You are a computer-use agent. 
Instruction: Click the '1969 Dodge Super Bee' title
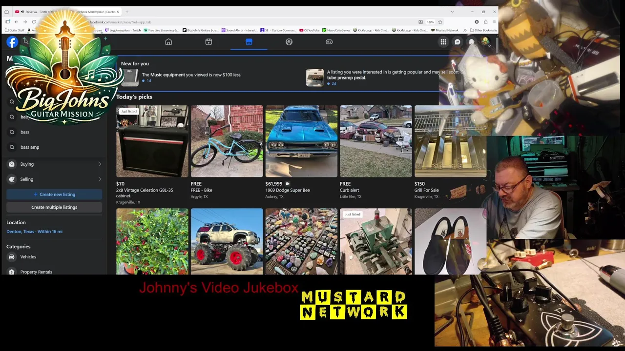(288, 190)
